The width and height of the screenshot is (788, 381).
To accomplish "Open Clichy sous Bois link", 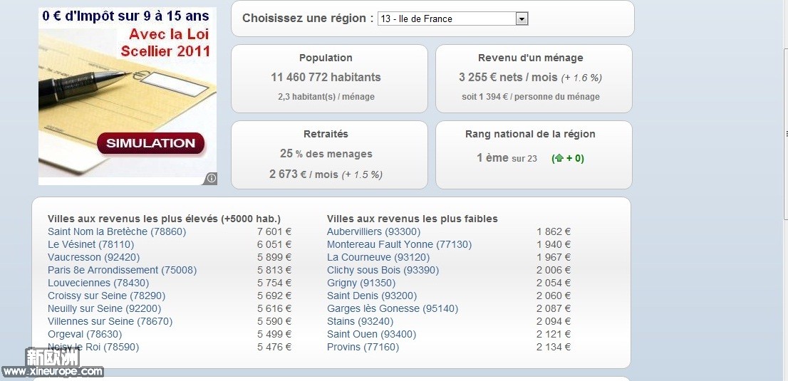I will click(383, 270).
